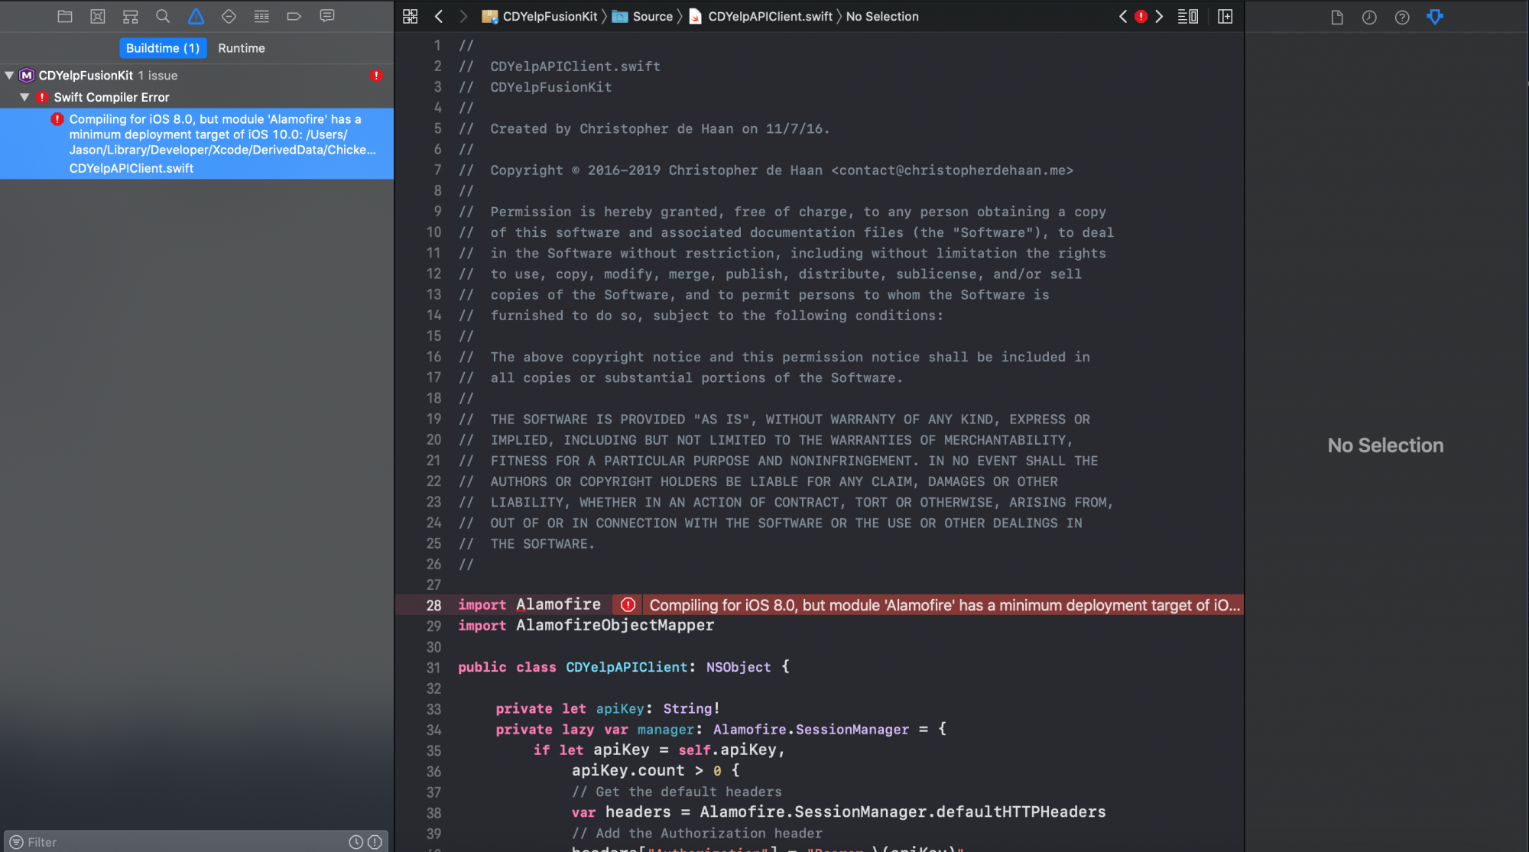The height and width of the screenshot is (852, 1529).
Task: Click 'Alamofire.SessionManager' type on line 34
Action: [x=811, y=730]
